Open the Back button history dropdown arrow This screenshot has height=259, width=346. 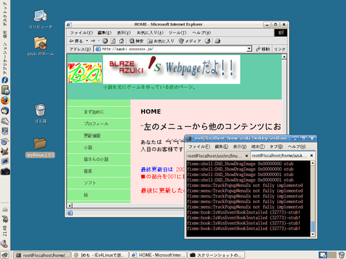click(x=87, y=41)
